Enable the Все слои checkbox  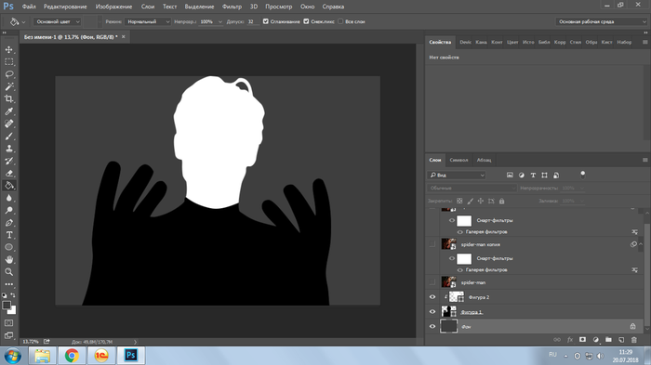[340, 21]
